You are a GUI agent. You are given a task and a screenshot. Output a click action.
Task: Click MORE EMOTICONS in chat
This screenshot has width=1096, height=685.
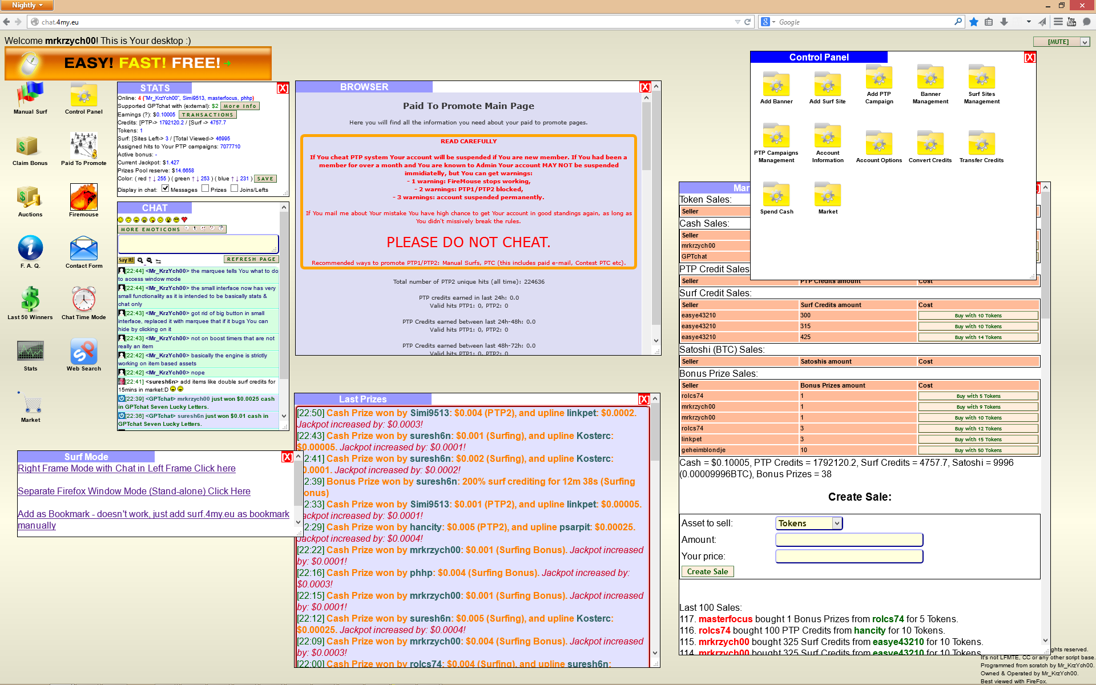(x=172, y=229)
